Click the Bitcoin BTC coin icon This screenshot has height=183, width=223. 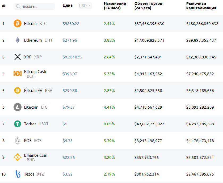tap(18, 23)
